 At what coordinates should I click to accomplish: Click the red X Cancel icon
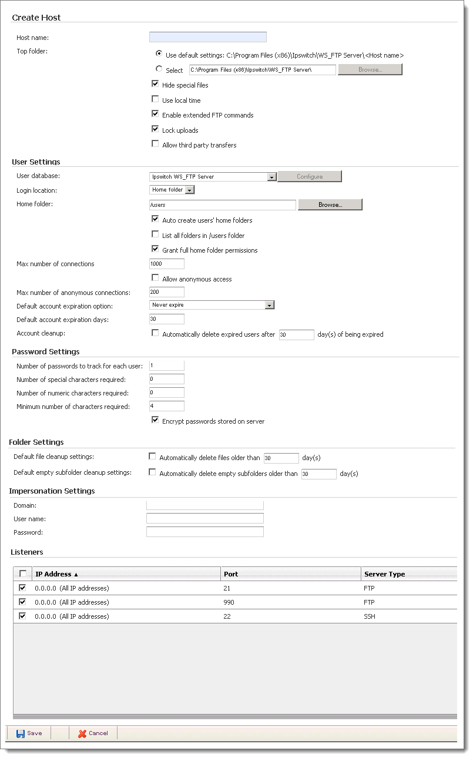[x=82, y=733]
